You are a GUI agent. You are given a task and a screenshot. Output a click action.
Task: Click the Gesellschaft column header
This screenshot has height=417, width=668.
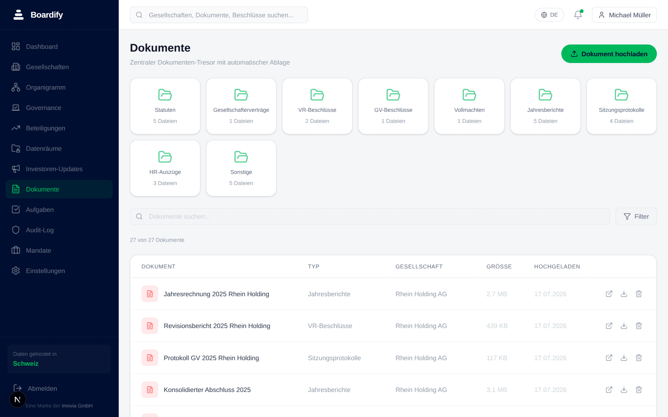pyautogui.click(x=419, y=267)
